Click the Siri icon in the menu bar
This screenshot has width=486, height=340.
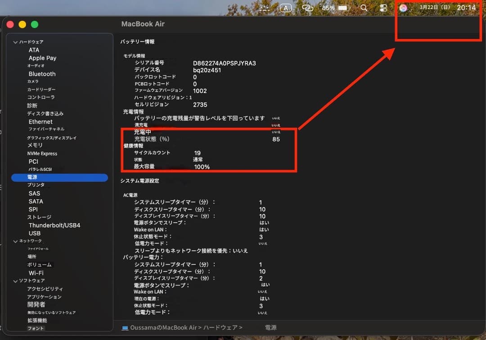pyautogui.click(x=403, y=8)
